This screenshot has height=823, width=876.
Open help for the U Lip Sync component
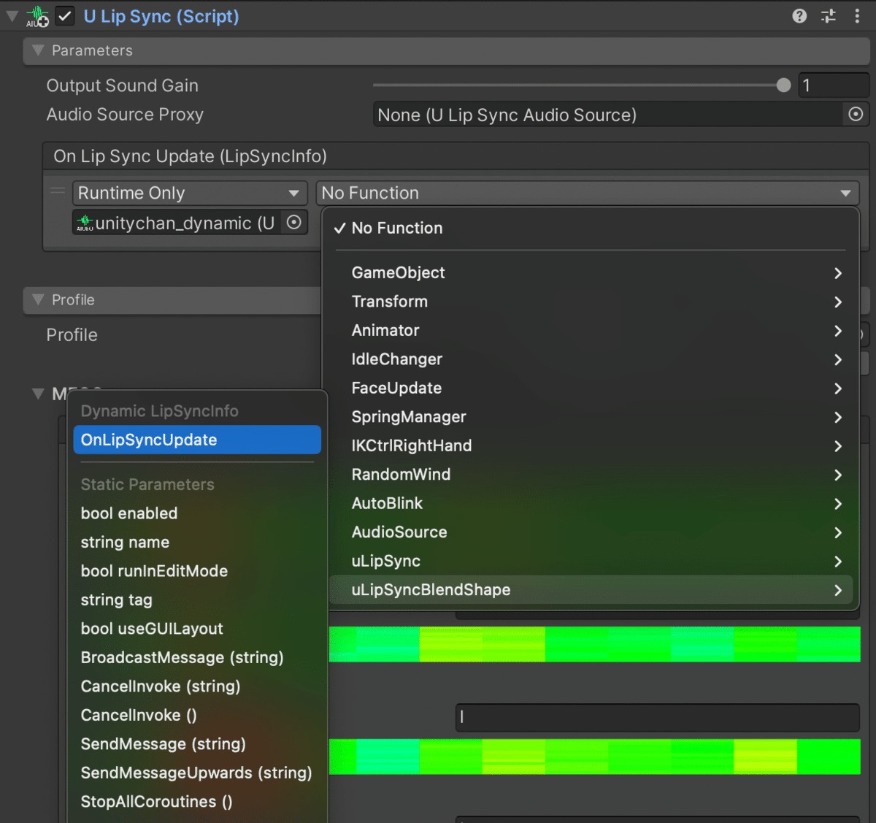[x=799, y=16]
